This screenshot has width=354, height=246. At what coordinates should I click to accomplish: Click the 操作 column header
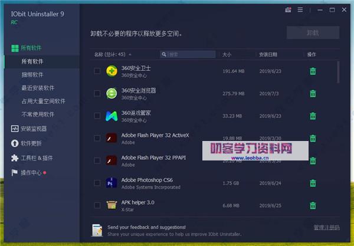point(312,55)
